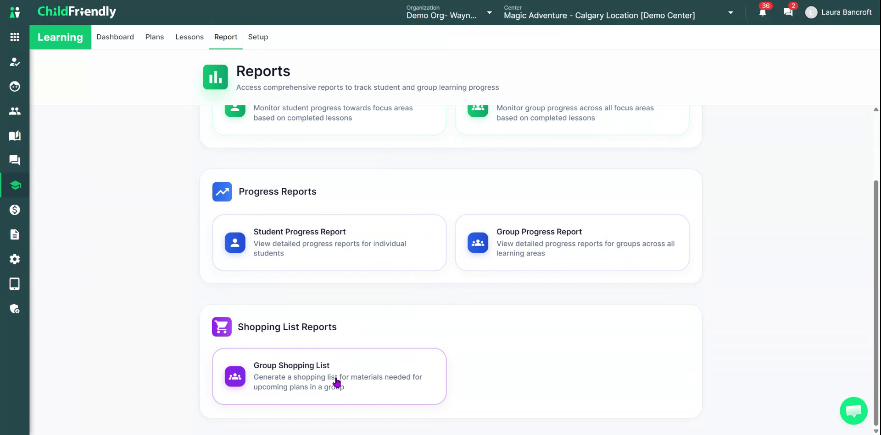
Task: Click the ChildFriendly figure logo icon
Action: click(x=15, y=12)
